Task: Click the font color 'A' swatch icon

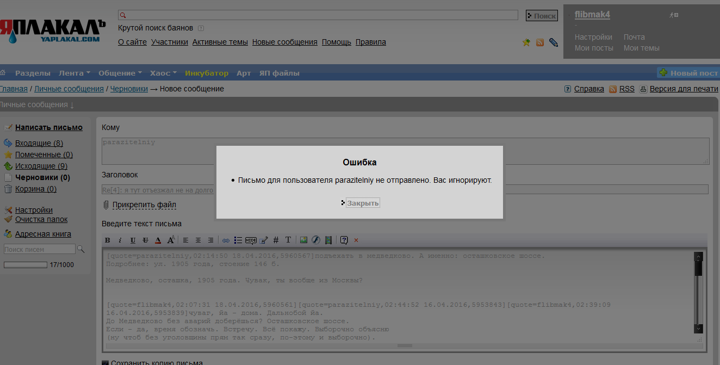Action: pos(158,240)
